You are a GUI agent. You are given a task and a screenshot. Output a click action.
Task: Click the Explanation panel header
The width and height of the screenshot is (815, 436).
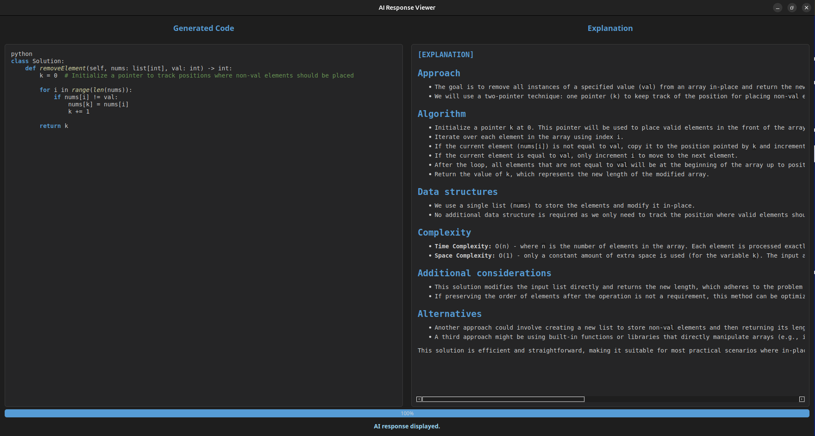tap(610, 28)
